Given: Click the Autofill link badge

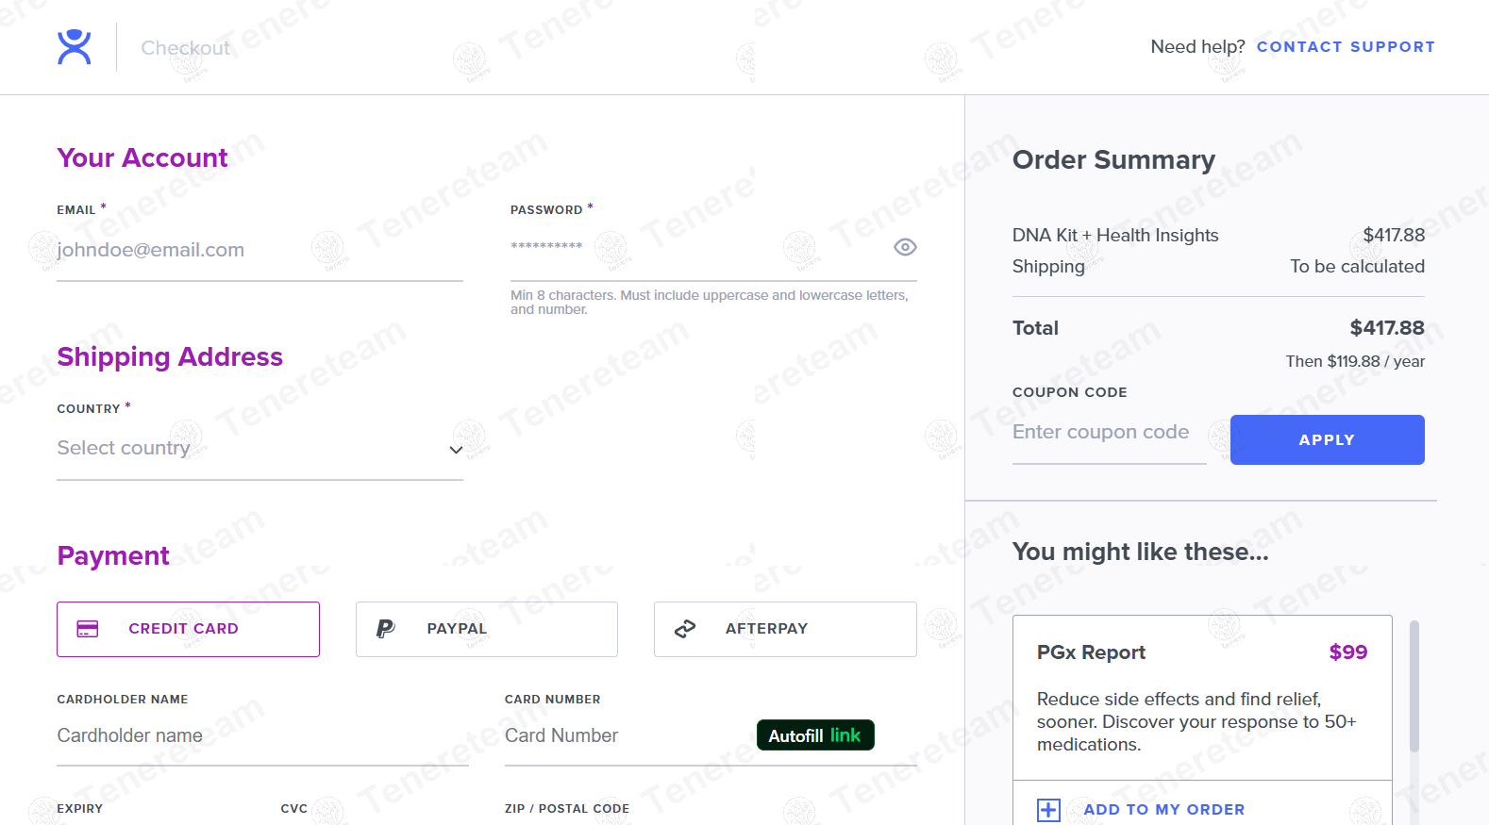Looking at the screenshot, I should tap(815, 735).
